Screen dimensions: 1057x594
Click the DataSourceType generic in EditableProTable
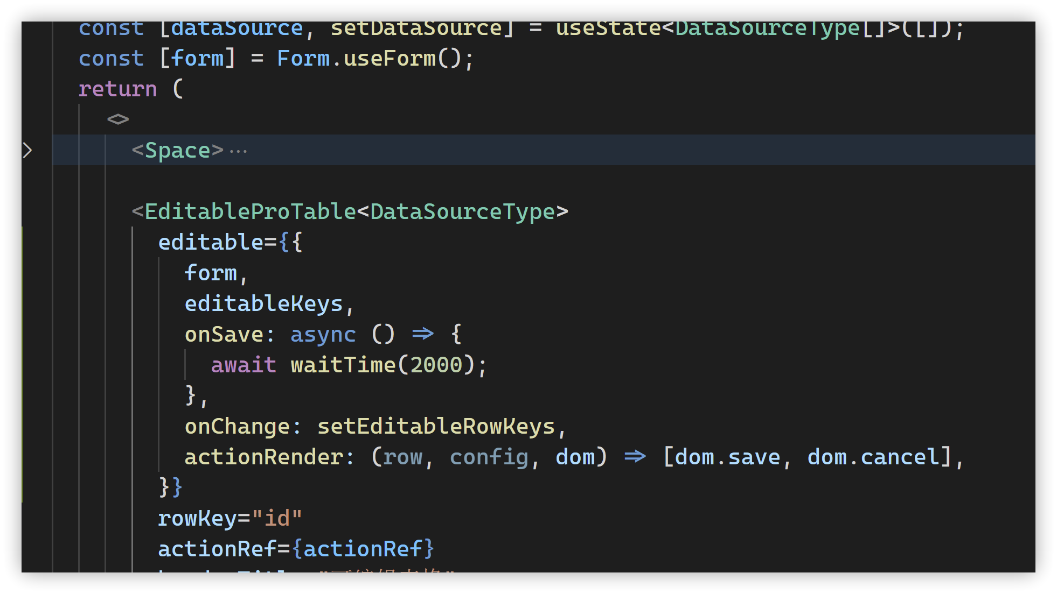(x=462, y=211)
